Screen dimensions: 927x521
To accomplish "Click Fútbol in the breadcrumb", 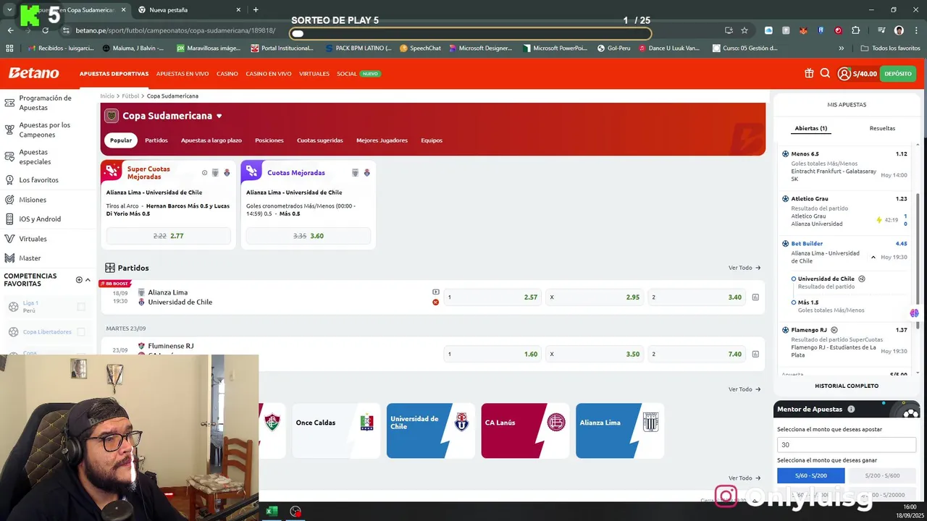I will coord(130,96).
